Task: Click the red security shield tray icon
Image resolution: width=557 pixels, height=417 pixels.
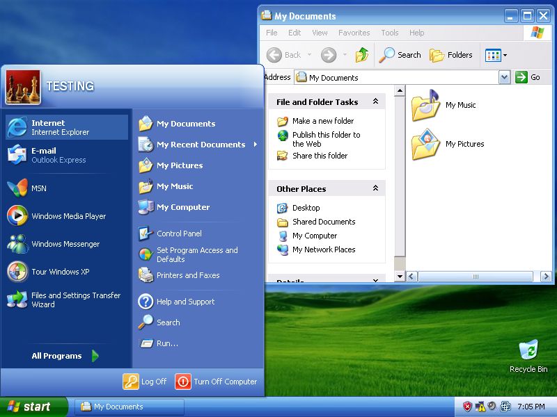Action: coord(466,407)
